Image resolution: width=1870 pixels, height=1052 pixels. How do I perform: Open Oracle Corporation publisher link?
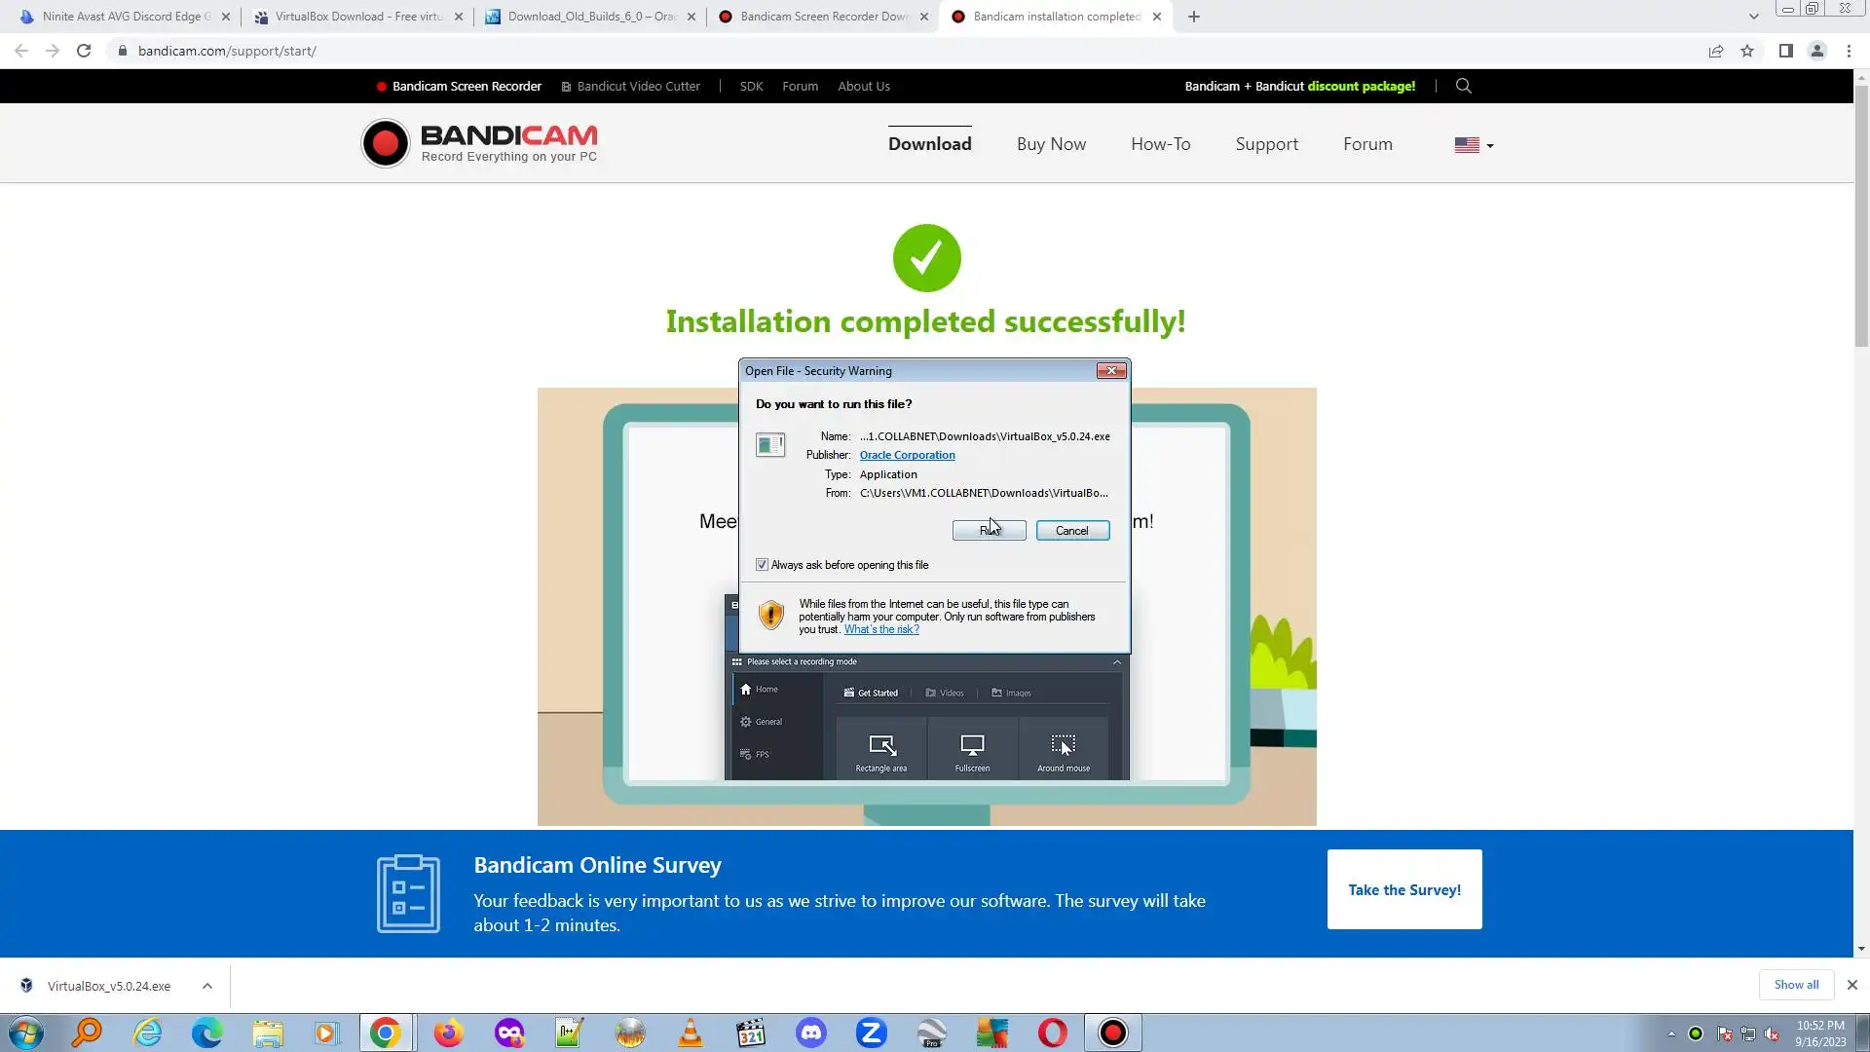point(907,455)
